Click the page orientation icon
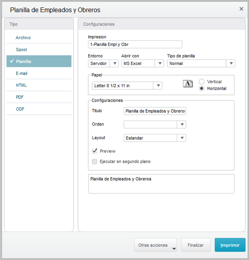This screenshot has width=249, height=260. (188, 83)
